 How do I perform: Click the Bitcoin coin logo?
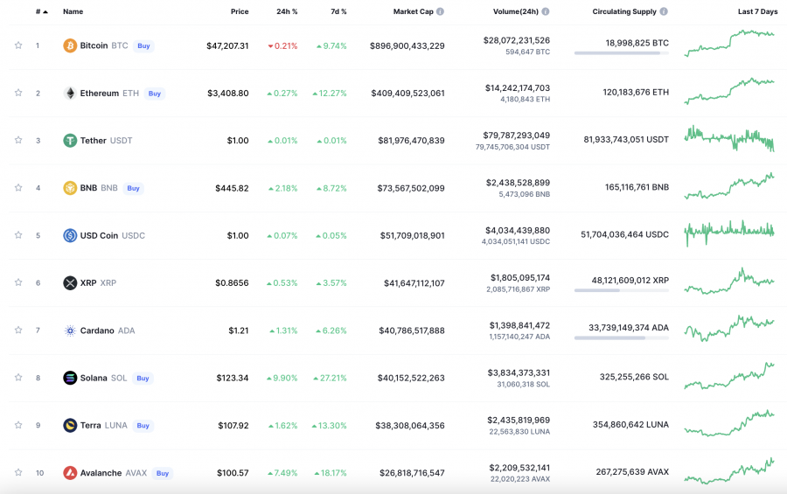point(70,45)
